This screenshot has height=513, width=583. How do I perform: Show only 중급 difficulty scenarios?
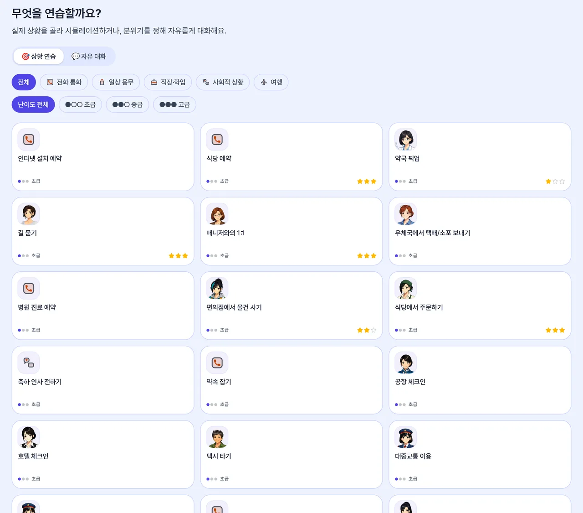pyautogui.click(x=128, y=104)
